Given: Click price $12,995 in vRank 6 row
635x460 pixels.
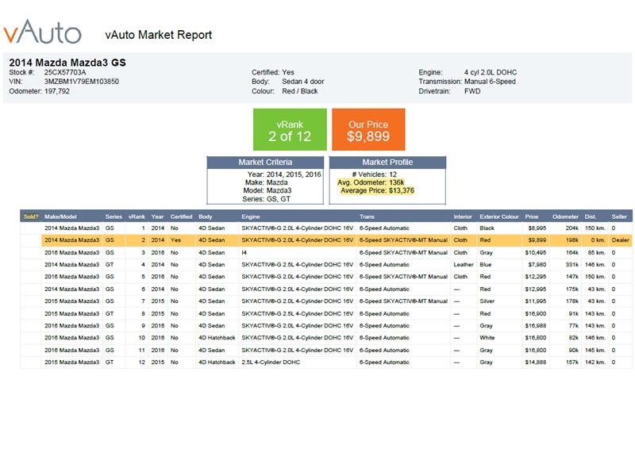Looking at the screenshot, I should point(535,289).
